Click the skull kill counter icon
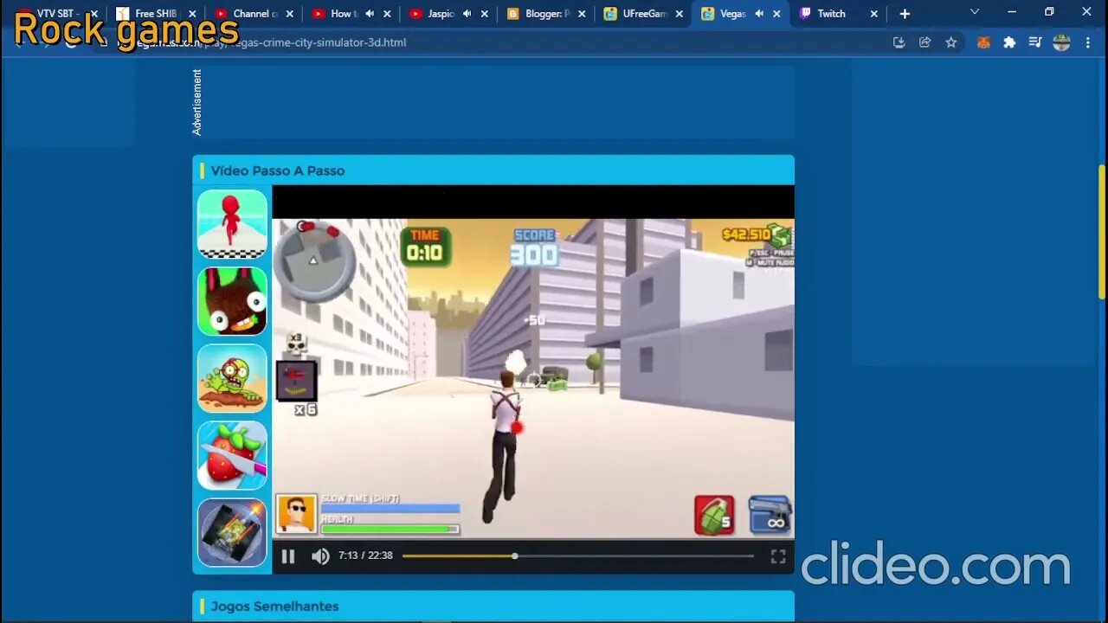1108x623 pixels. [x=297, y=344]
